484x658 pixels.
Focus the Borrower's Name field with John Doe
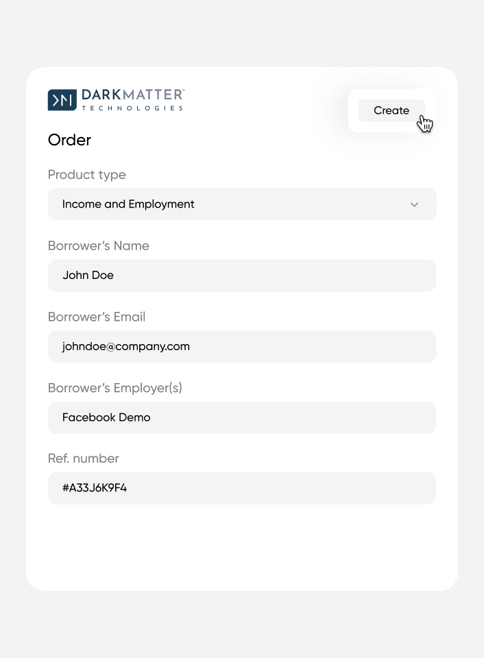(242, 276)
